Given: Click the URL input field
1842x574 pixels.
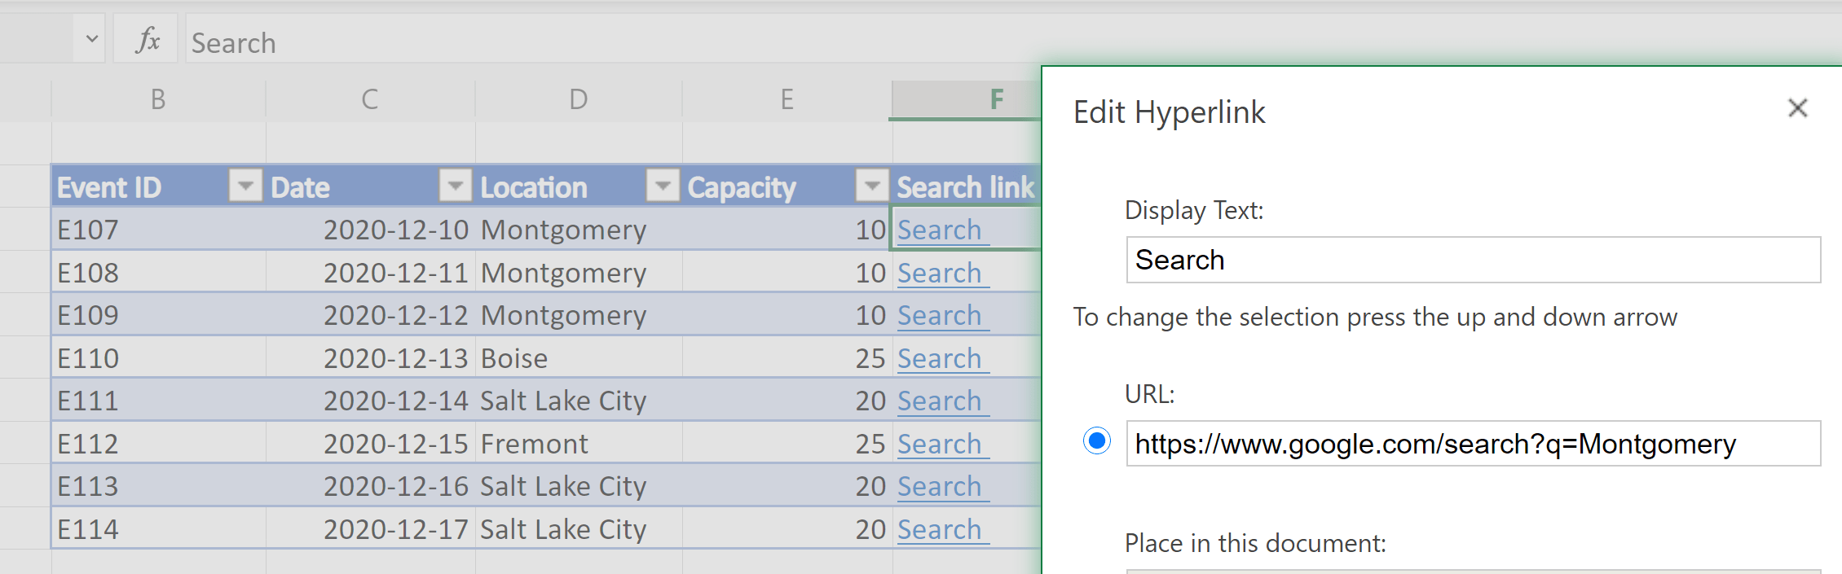Looking at the screenshot, I should (1473, 444).
